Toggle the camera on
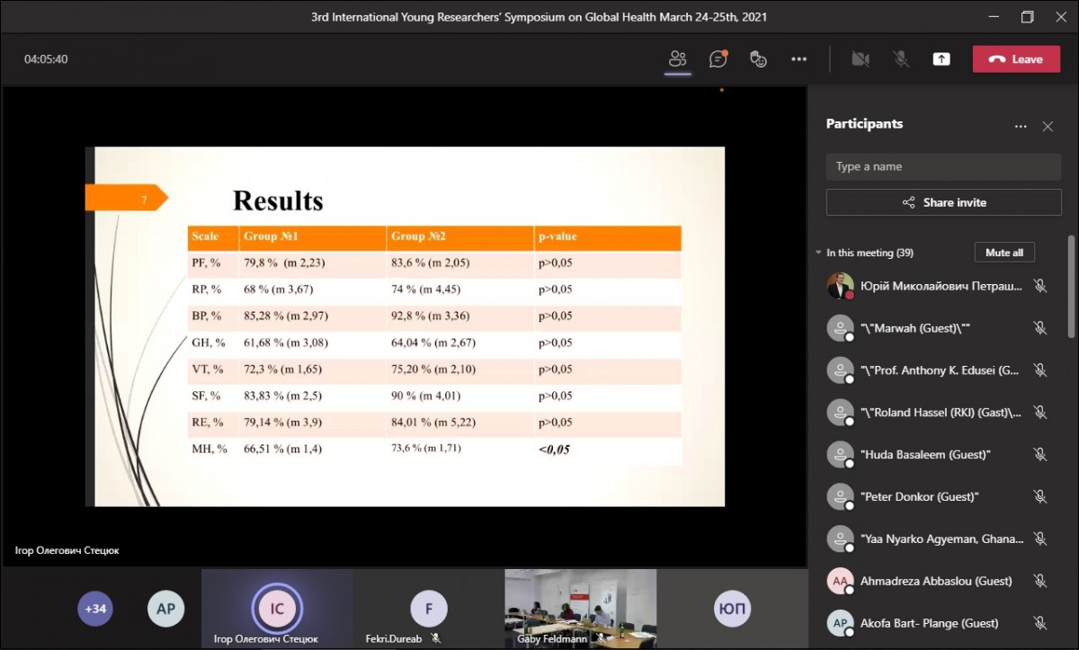Viewport: 1079px width, 650px height. 861,59
